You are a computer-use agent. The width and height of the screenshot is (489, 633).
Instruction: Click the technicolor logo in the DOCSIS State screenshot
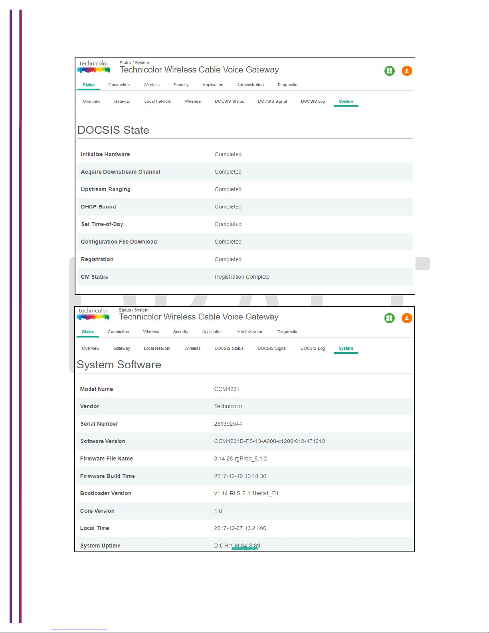point(94,67)
